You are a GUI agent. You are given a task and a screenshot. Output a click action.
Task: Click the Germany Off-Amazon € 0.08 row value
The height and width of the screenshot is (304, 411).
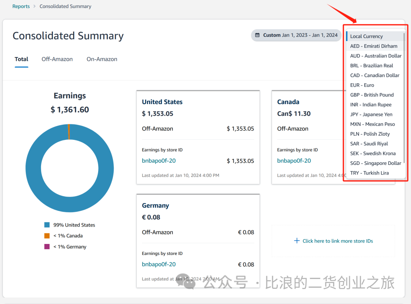(246, 232)
